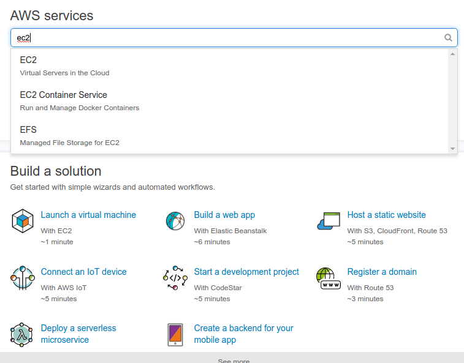Image resolution: width=464 pixels, height=363 pixels.
Task: Click the ~1 minute estimate text
Action: click(x=57, y=242)
